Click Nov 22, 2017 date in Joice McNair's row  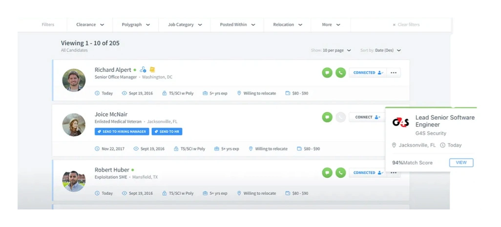(x=113, y=149)
